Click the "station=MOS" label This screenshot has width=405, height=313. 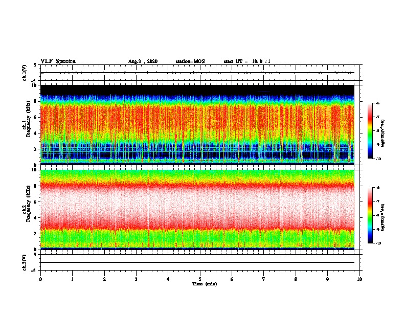point(190,61)
